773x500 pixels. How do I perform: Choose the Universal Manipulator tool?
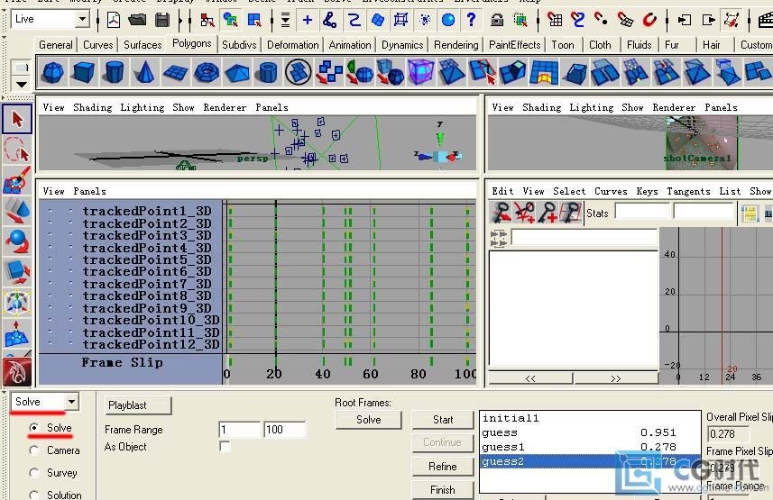click(17, 303)
